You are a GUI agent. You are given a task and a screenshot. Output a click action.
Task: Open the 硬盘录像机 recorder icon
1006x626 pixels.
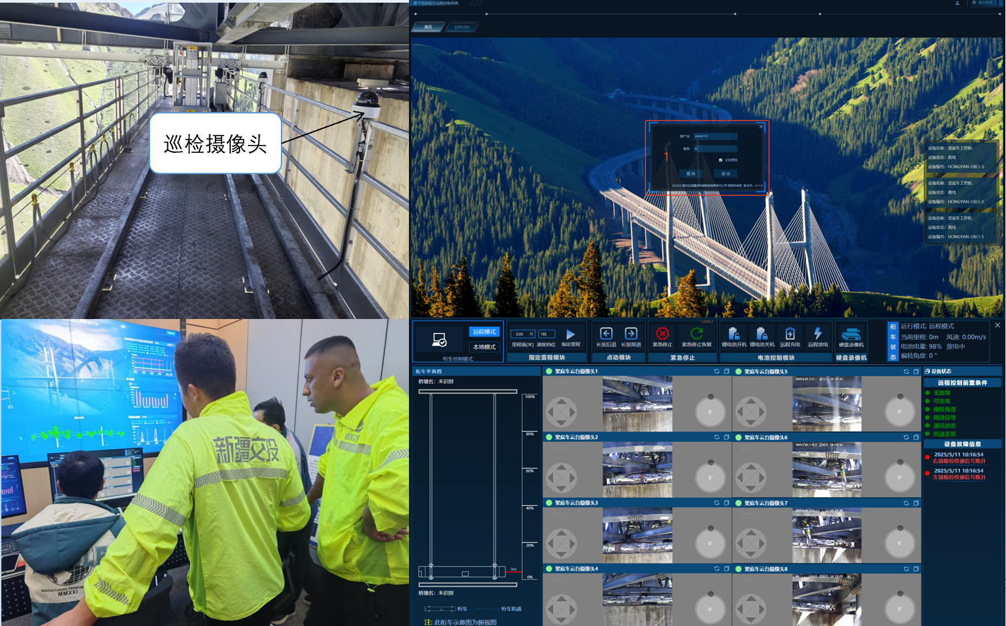[851, 334]
